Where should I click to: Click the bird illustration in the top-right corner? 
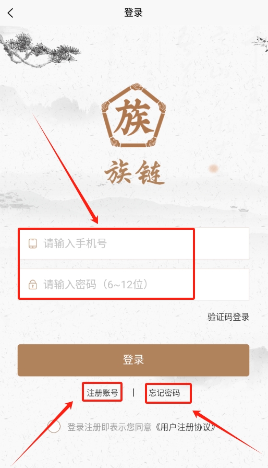260,43
